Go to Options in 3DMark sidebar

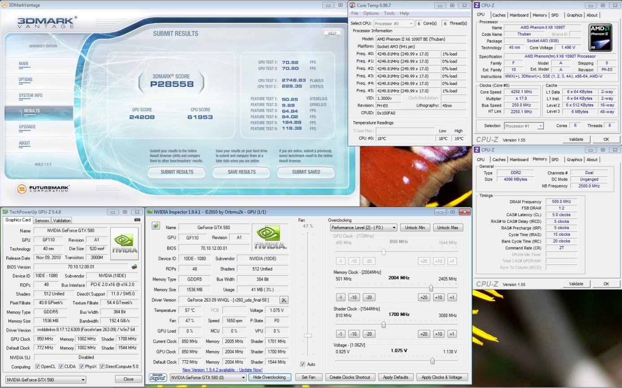click(26, 80)
